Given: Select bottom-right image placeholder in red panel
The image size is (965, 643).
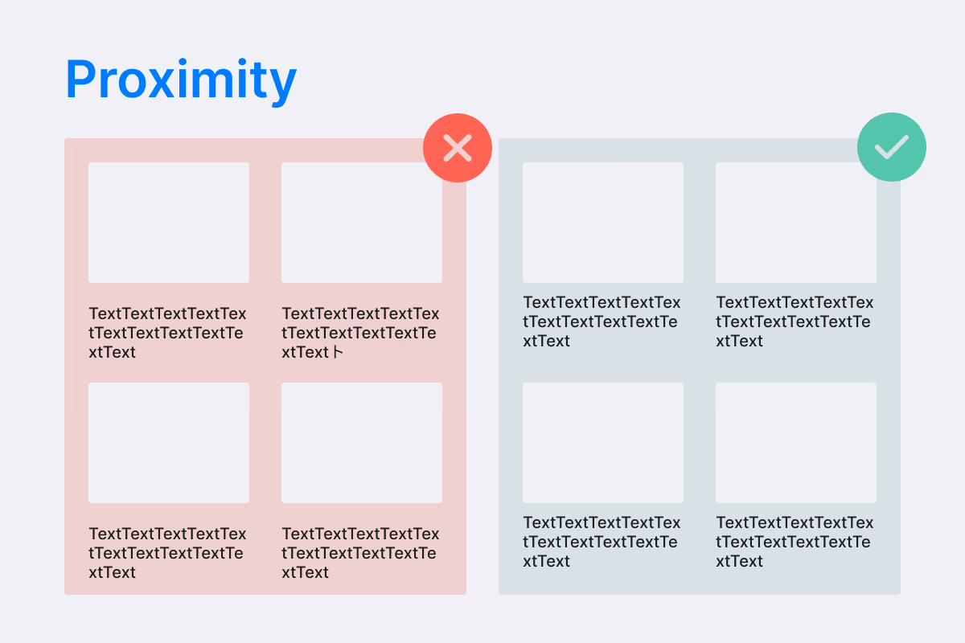Looking at the screenshot, I should click(362, 443).
